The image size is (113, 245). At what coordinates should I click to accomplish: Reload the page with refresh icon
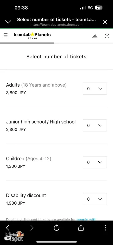point(56,228)
